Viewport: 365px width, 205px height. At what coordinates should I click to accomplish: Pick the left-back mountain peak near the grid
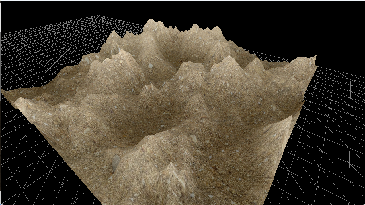pyautogui.click(x=114, y=32)
